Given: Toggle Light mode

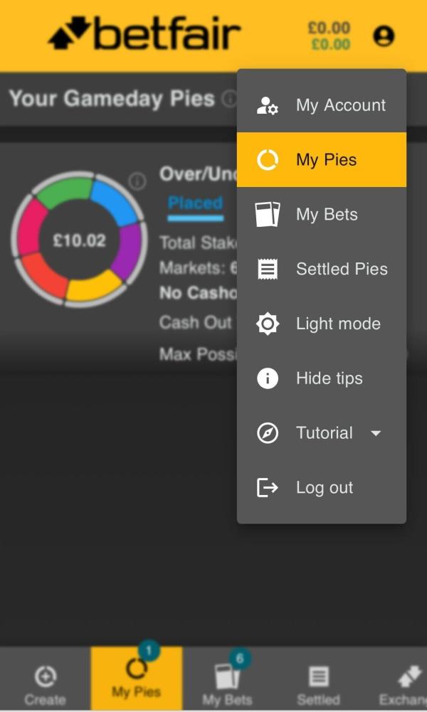Looking at the screenshot, I should point(321,324).
